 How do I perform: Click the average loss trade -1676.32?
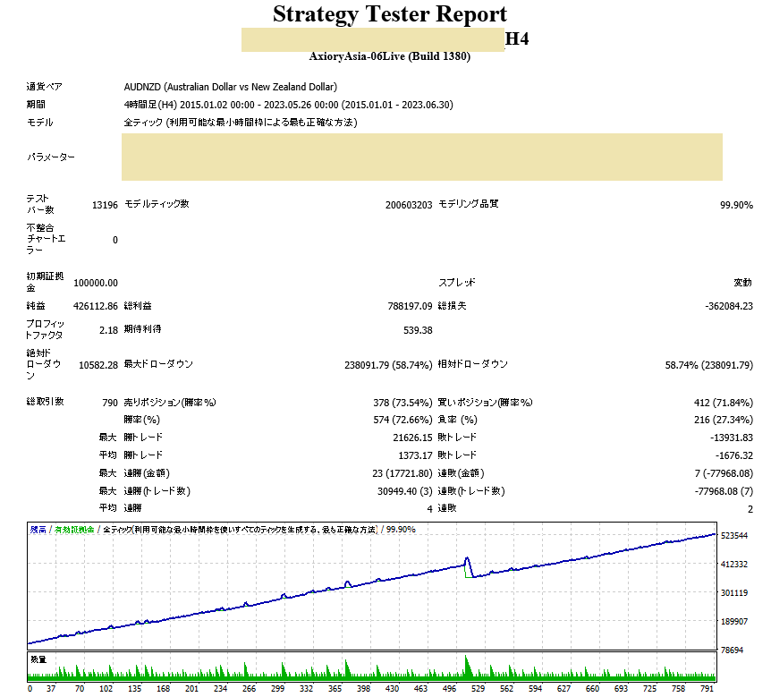coord(734,456)
